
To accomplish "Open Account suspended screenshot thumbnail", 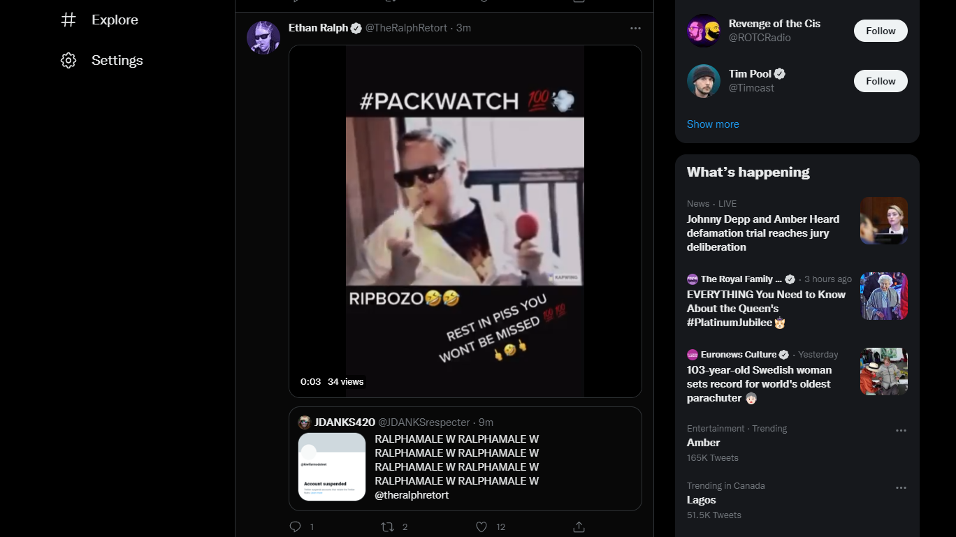I will coord(332,466).
